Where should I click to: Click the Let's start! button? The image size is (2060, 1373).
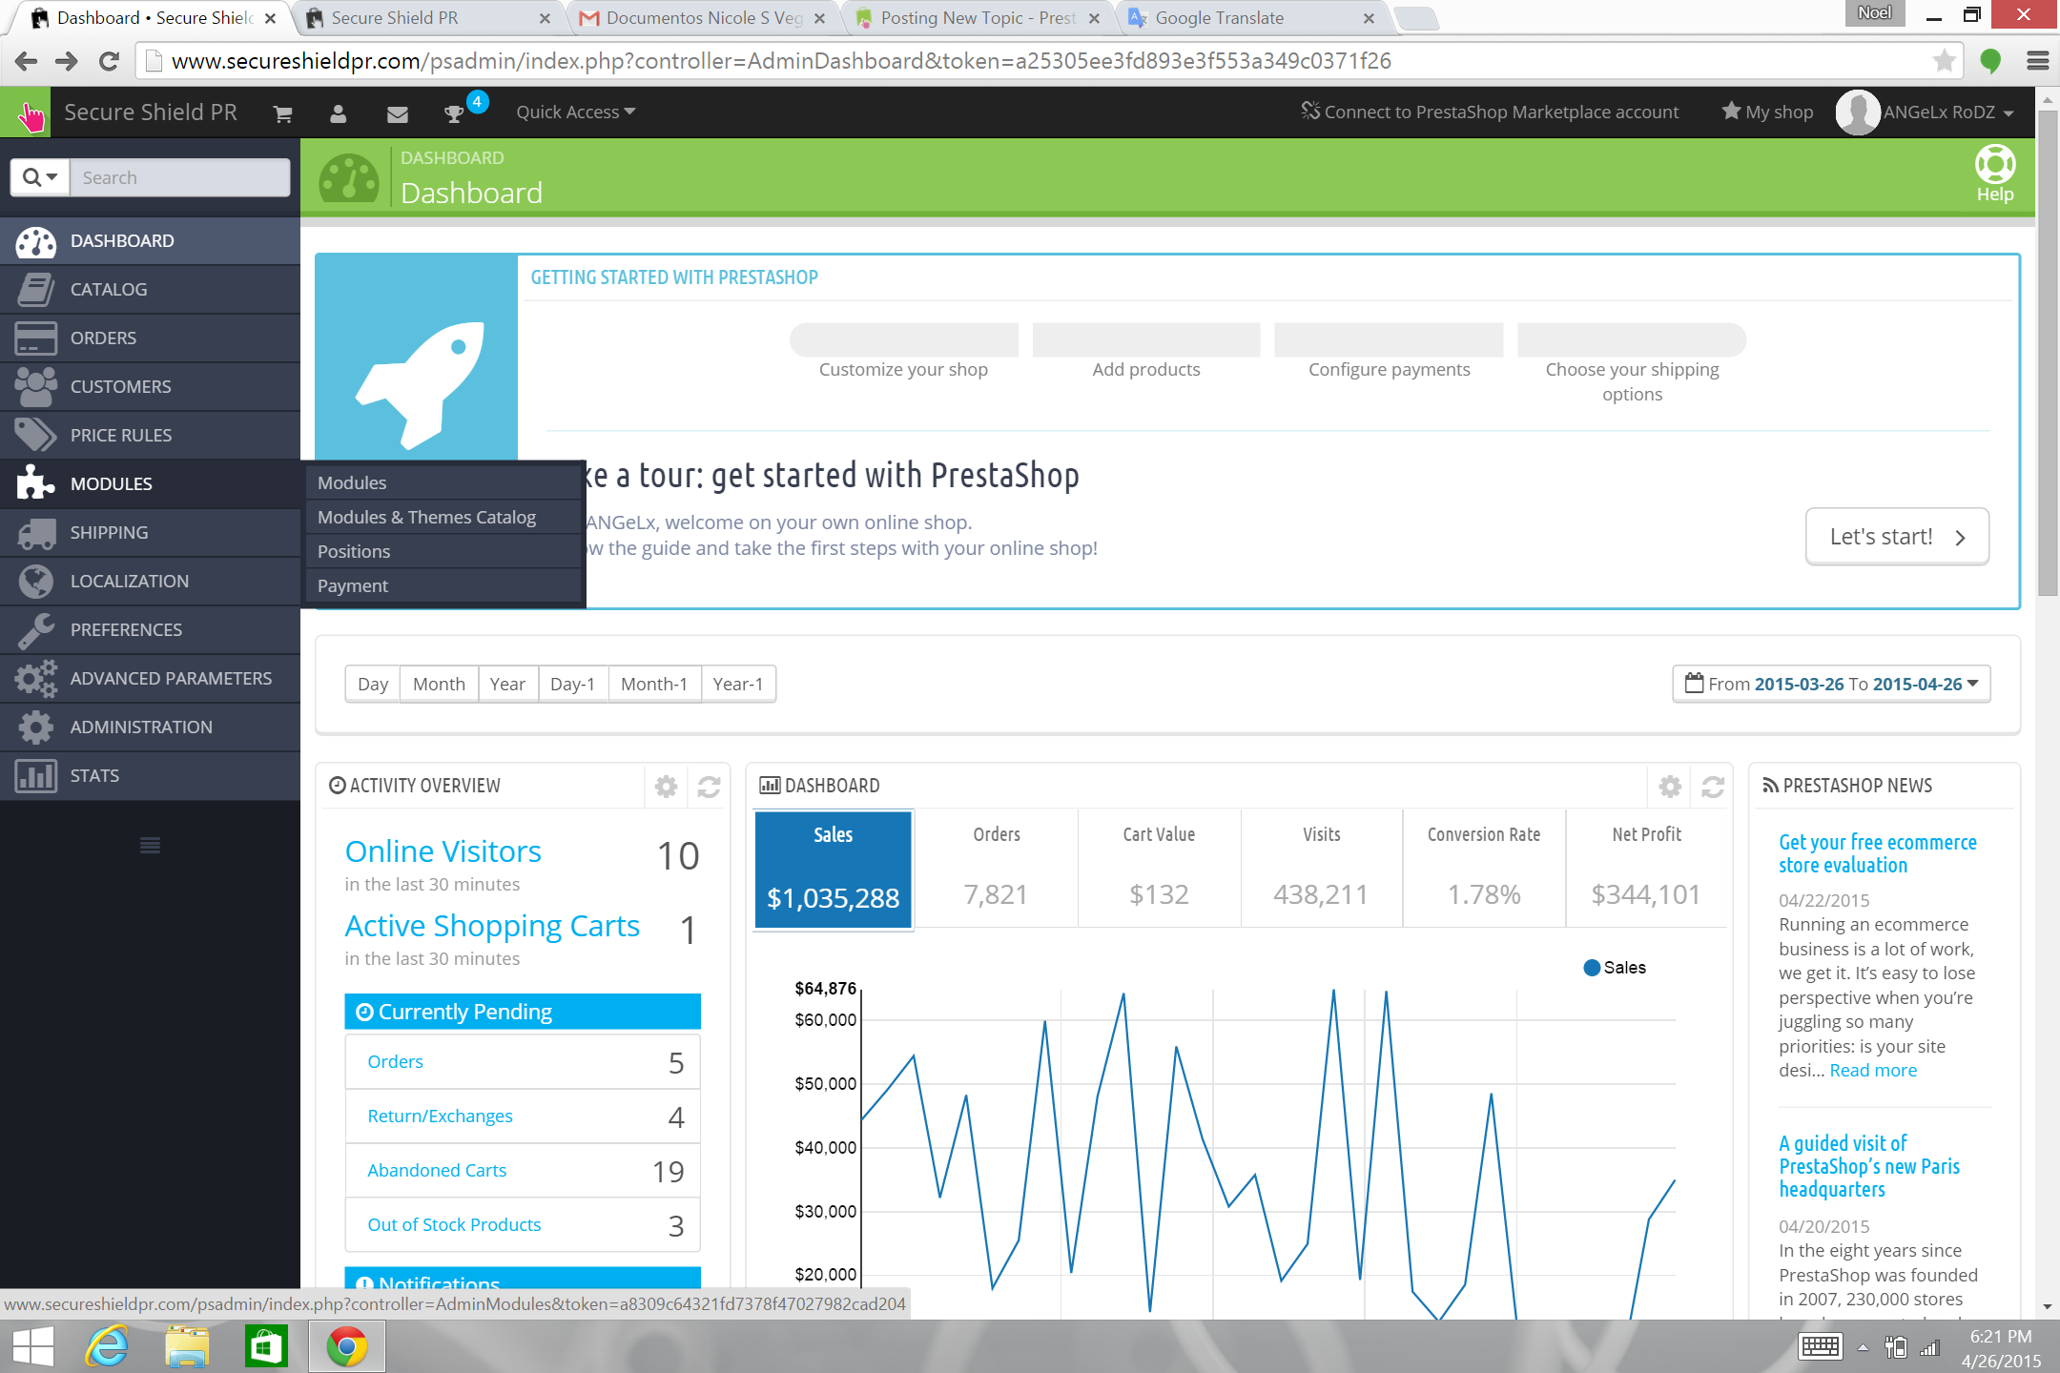pyautogui.click(x=1896, y=537)
